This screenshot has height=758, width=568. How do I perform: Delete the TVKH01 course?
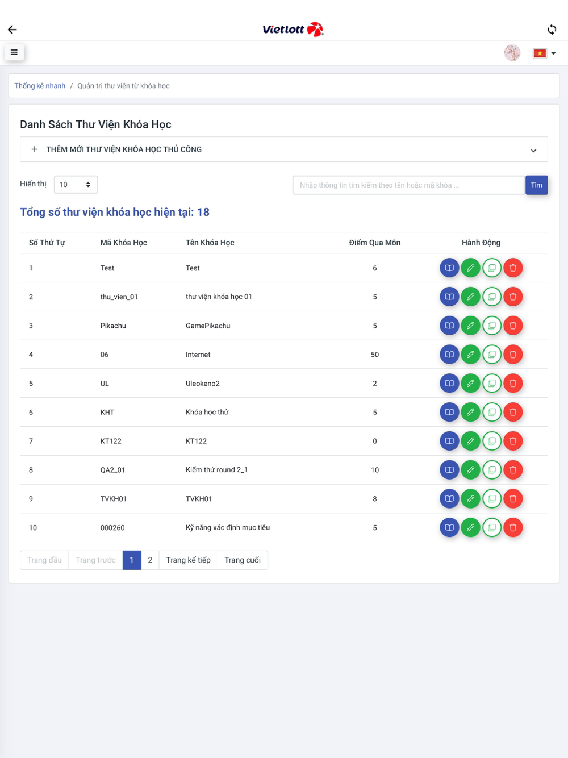(x=513, y=499)
